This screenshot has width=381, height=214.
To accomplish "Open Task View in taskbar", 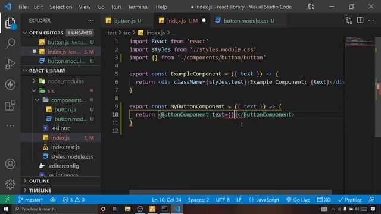I will (115, 209).
